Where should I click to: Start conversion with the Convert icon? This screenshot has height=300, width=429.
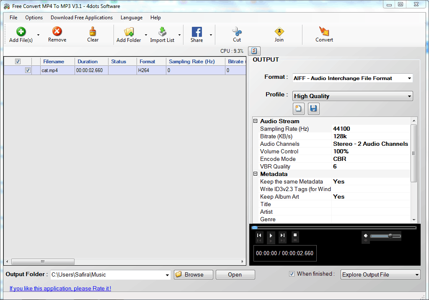click(324, 31)
